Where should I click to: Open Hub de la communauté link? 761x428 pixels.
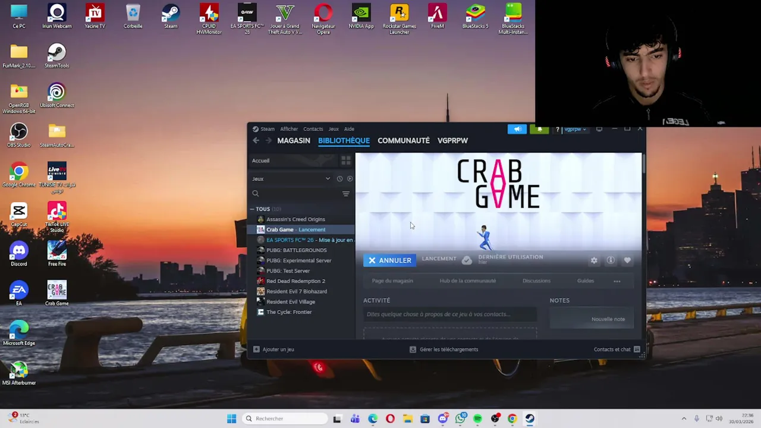click(x=468, y=281)
